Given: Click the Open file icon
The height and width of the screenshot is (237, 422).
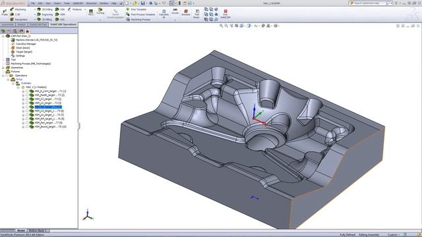Looking at the screenshot, I should (x=135, y=3).
